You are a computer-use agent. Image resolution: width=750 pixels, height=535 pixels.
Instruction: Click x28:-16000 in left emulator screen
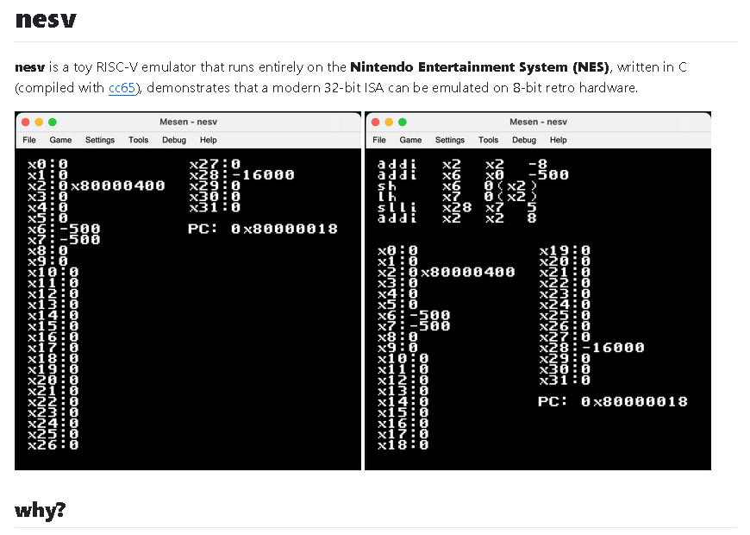point(241,175)
